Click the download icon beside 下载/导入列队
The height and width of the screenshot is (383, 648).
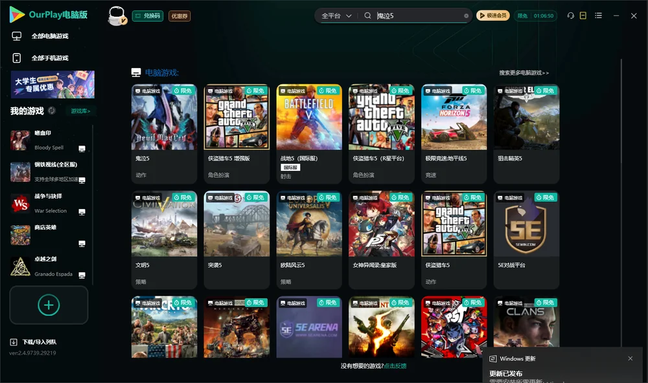(13, 342)
